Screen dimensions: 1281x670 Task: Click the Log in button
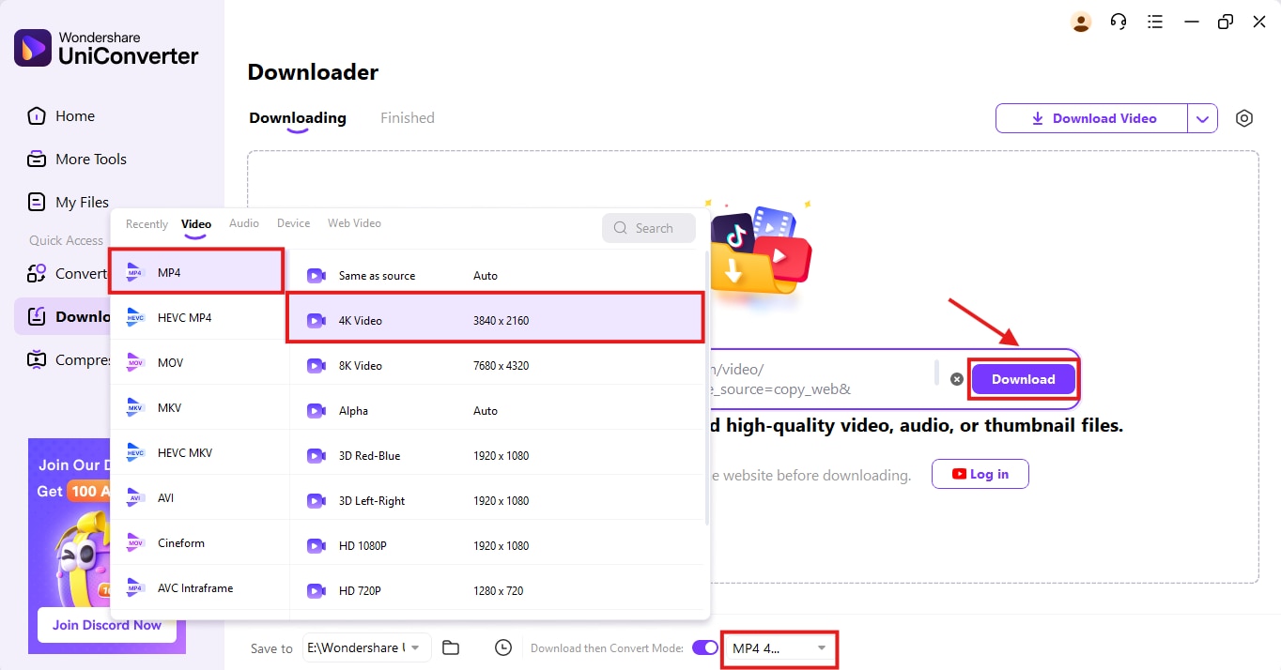[980, 474]
